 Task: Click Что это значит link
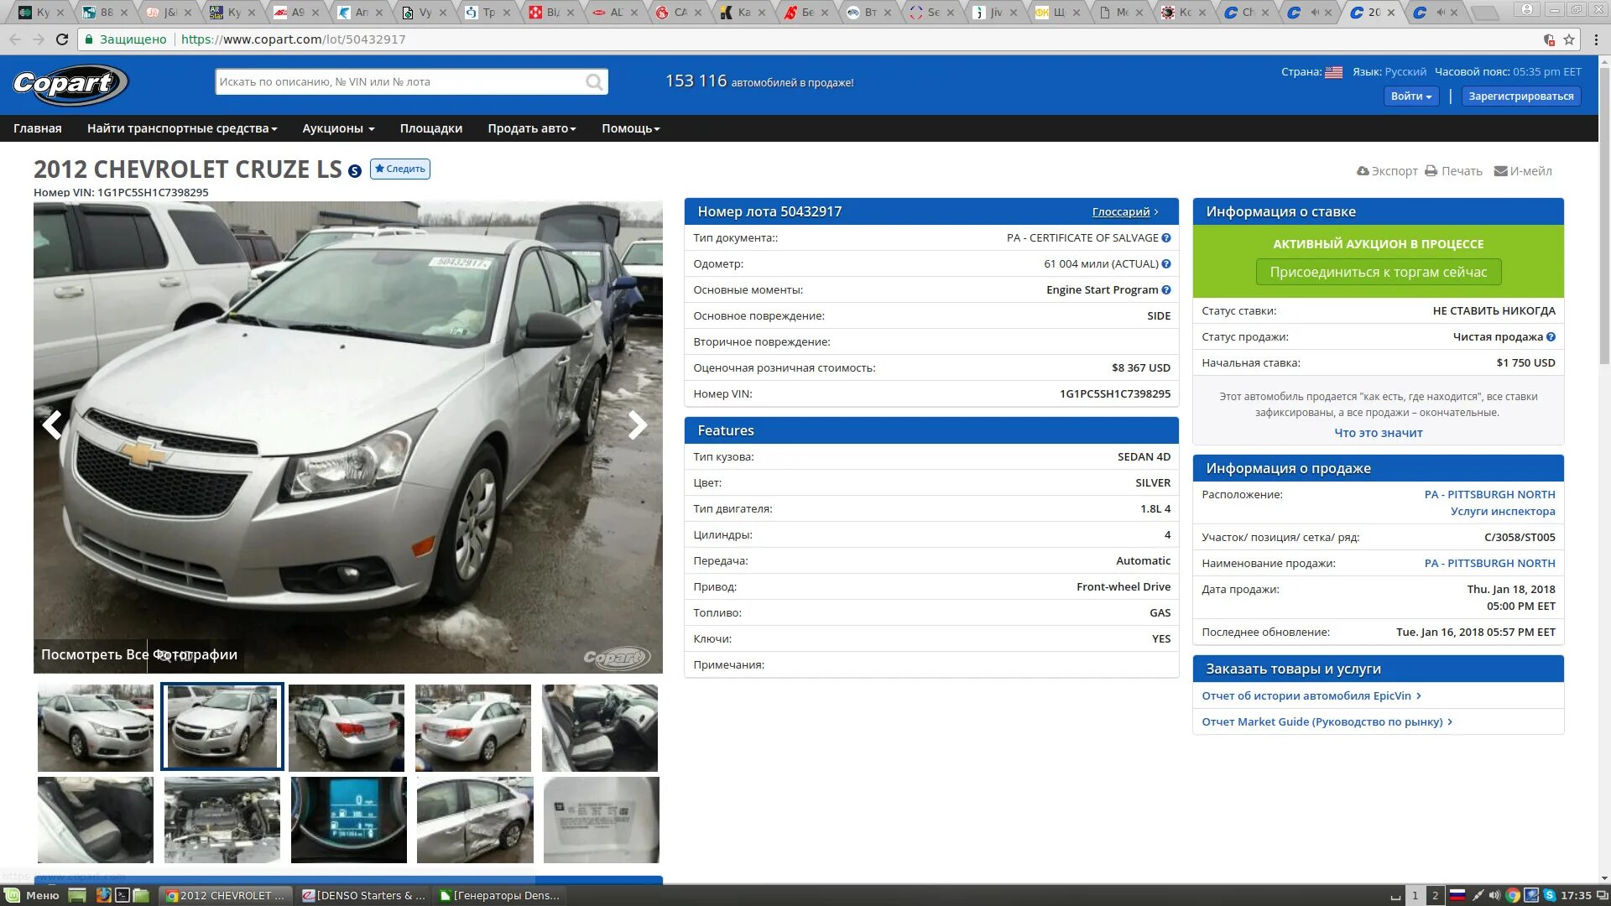point(1378,433)
